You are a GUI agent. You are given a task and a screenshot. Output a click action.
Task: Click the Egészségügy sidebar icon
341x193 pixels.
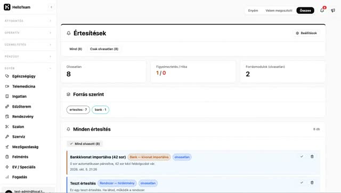(x=7, y=76)
